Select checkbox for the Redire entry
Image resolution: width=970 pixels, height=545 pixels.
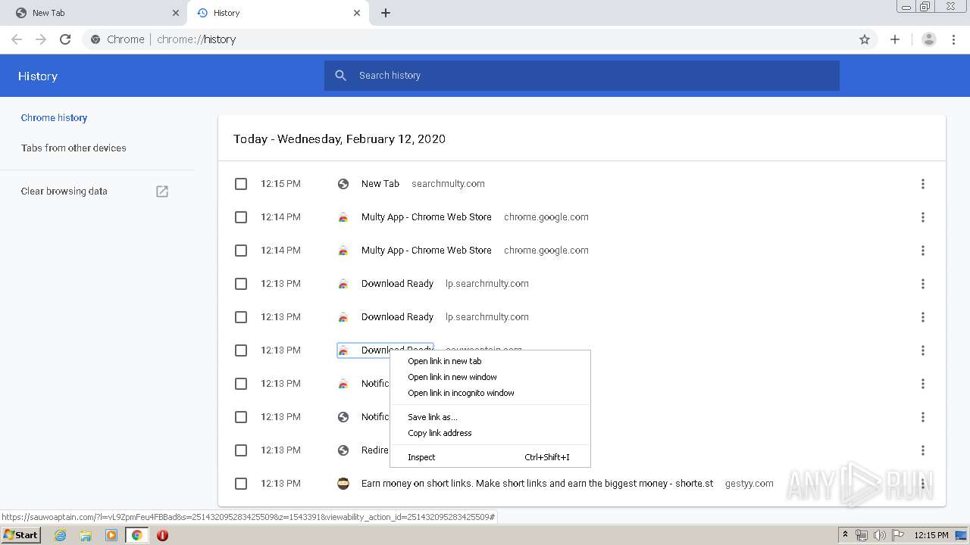[241, 450]
